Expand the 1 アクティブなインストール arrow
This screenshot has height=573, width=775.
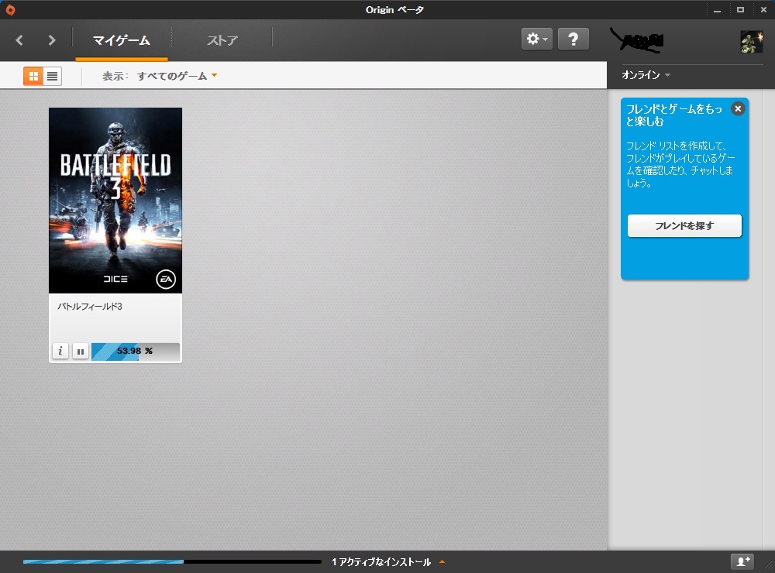(443, 561)
